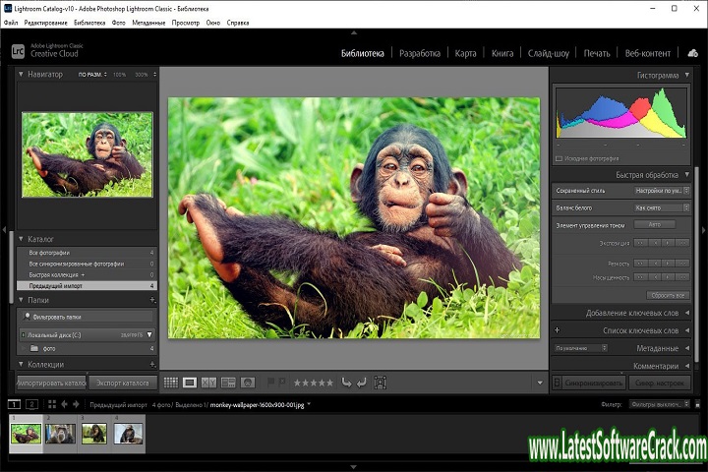Open the Разработка module
Image resolution: width=708 pixels, height=472 pixels.
[420, 53]
